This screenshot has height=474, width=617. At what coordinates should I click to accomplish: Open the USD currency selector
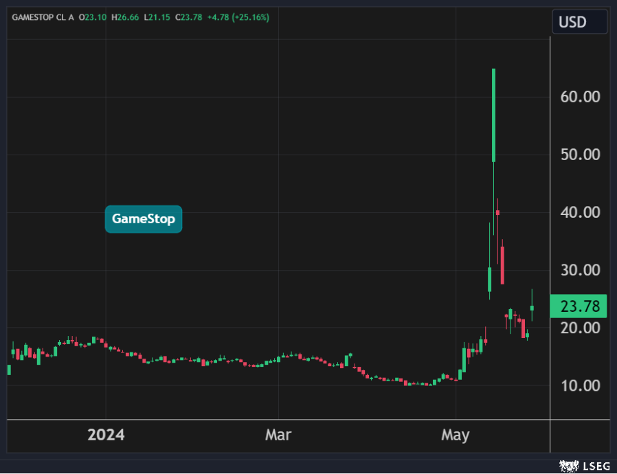579,22
